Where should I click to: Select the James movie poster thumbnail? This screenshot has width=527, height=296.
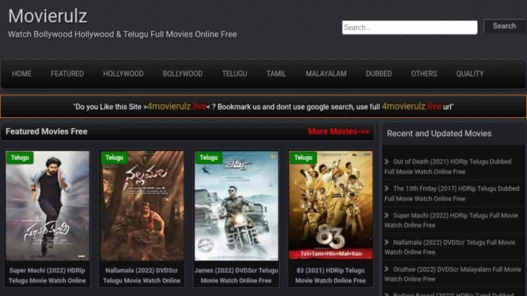click(x=236, y=207)
